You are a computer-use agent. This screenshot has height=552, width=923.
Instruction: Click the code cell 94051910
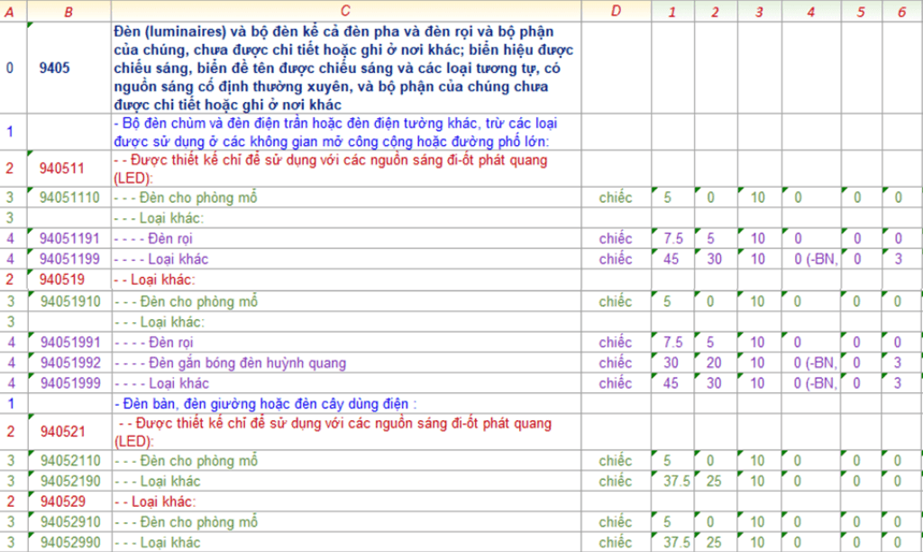[70, 301]
